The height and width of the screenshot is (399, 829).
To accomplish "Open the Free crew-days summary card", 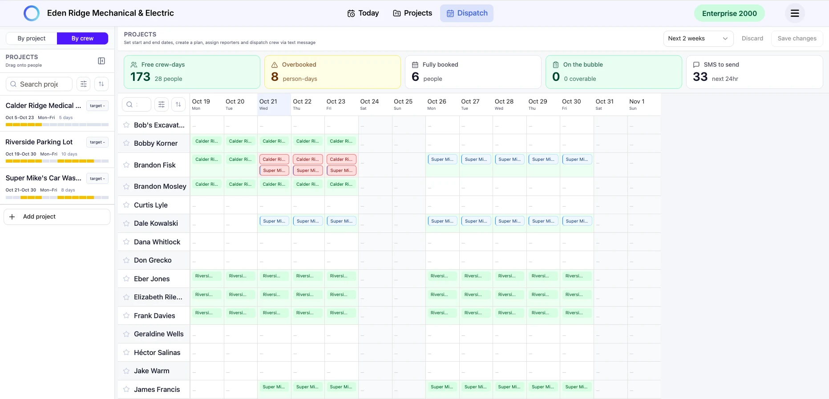I will (x=192, y=72).
